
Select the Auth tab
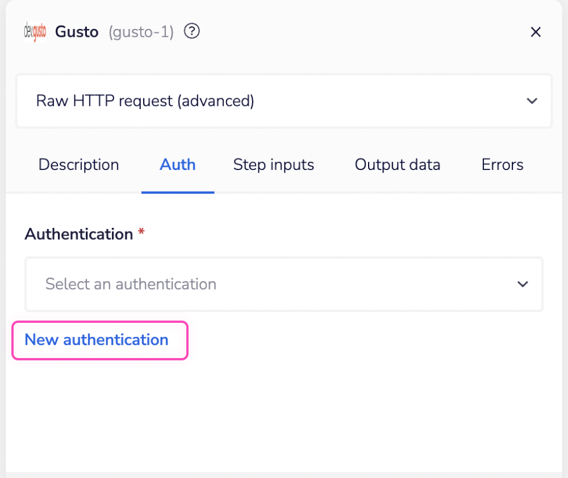177,165
